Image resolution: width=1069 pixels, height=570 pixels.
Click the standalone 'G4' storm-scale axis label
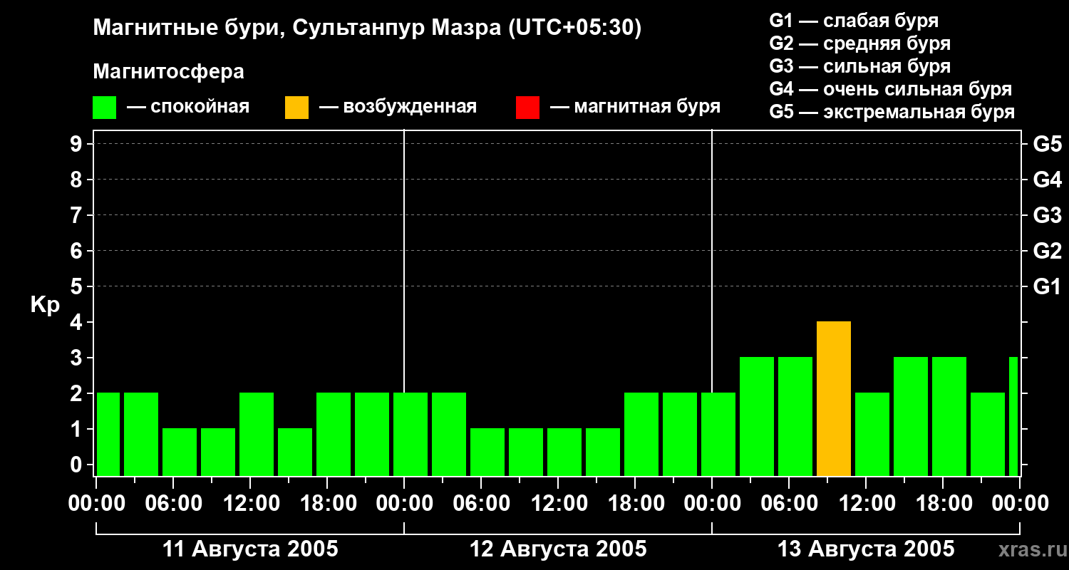tap(1048, 180)
